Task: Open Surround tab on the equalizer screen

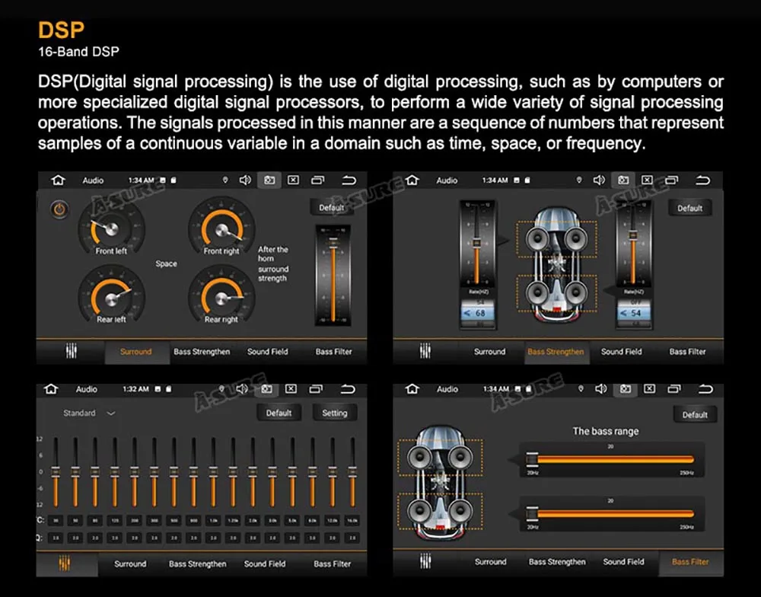Action: 130,563
